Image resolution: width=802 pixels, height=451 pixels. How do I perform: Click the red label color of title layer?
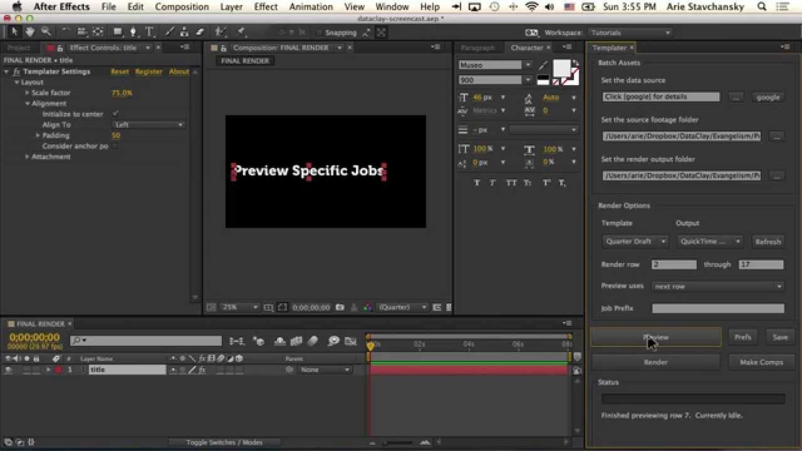[58, 370]
